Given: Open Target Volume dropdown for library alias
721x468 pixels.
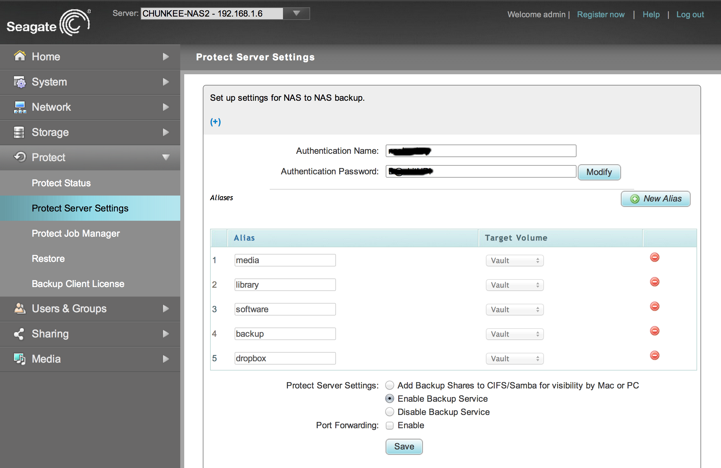Looking at the screenshot, I should pyautogui.click(x=515, y=285).
